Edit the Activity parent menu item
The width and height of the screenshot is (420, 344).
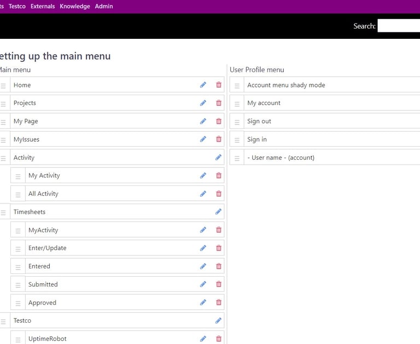pyautogui.click(x=218, y=158)
